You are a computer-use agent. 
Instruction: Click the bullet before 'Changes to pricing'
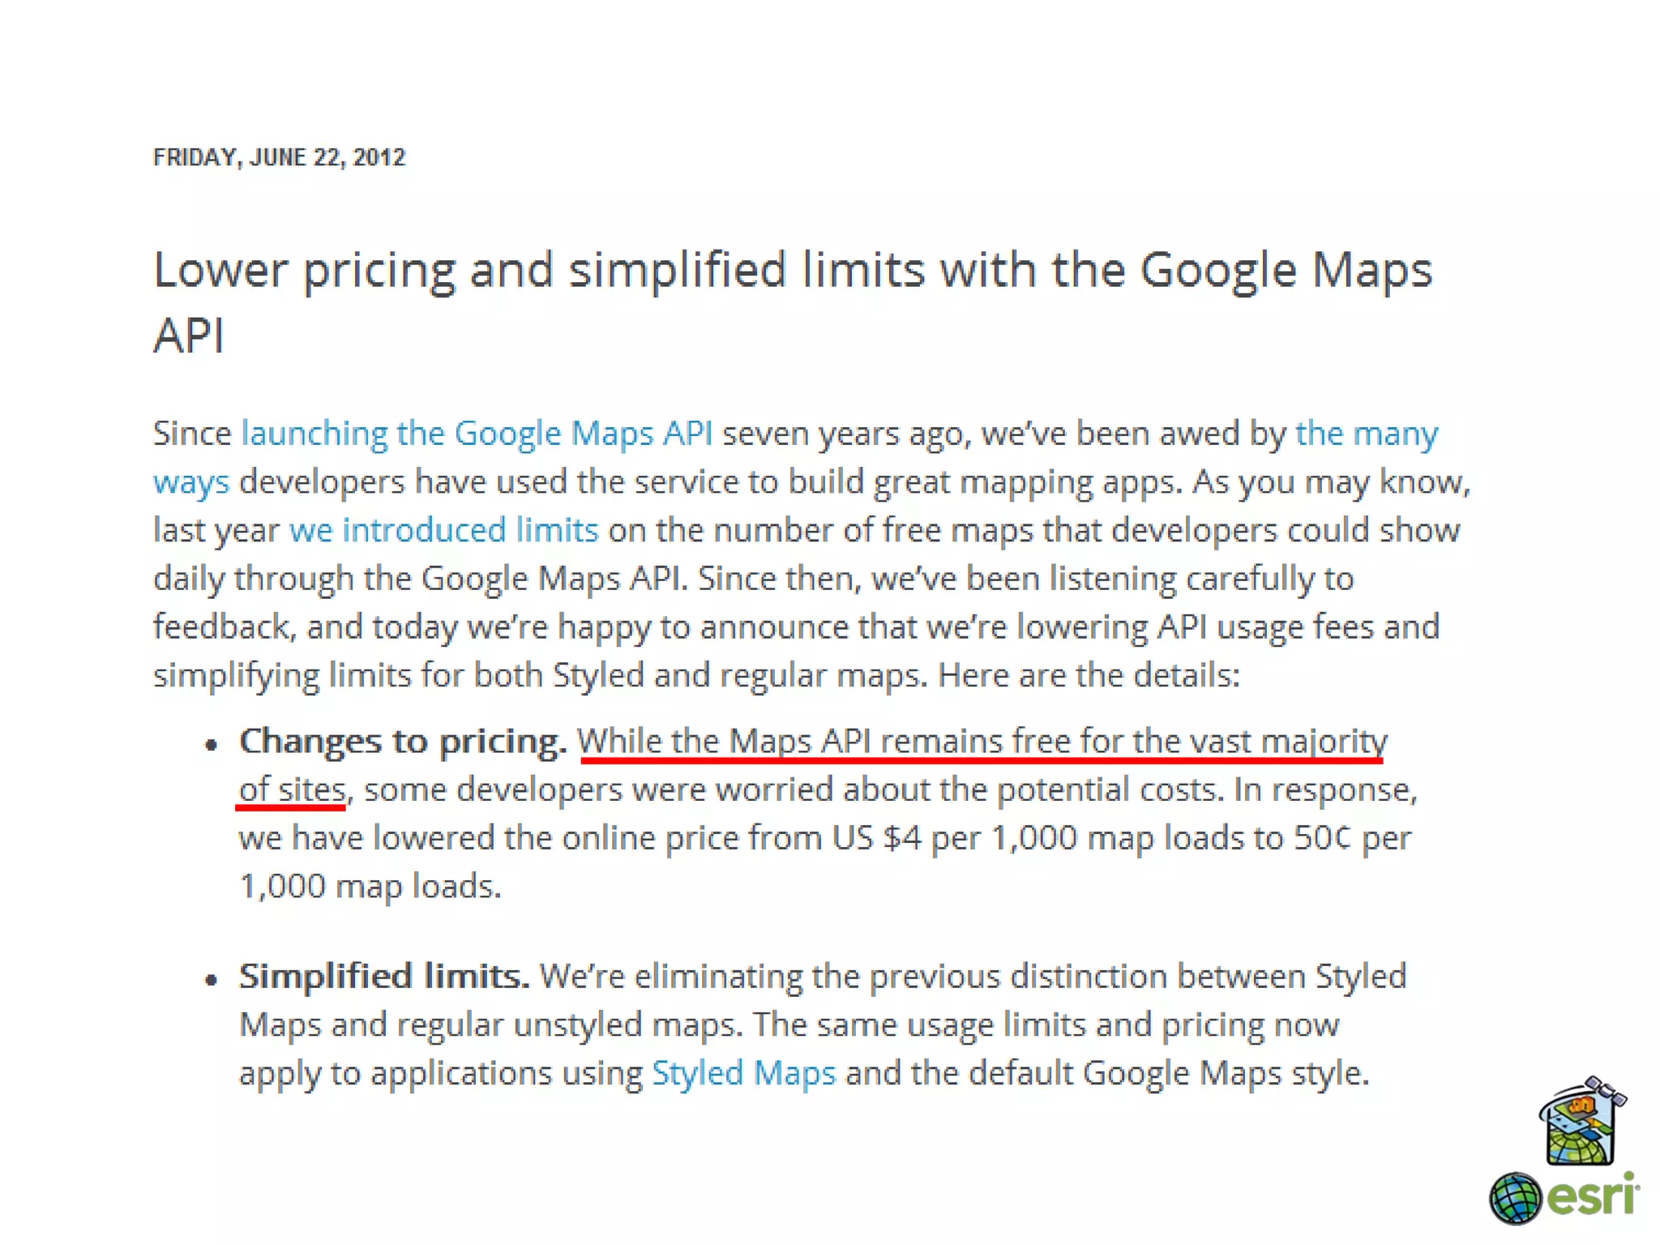click(x=212, y=745)
